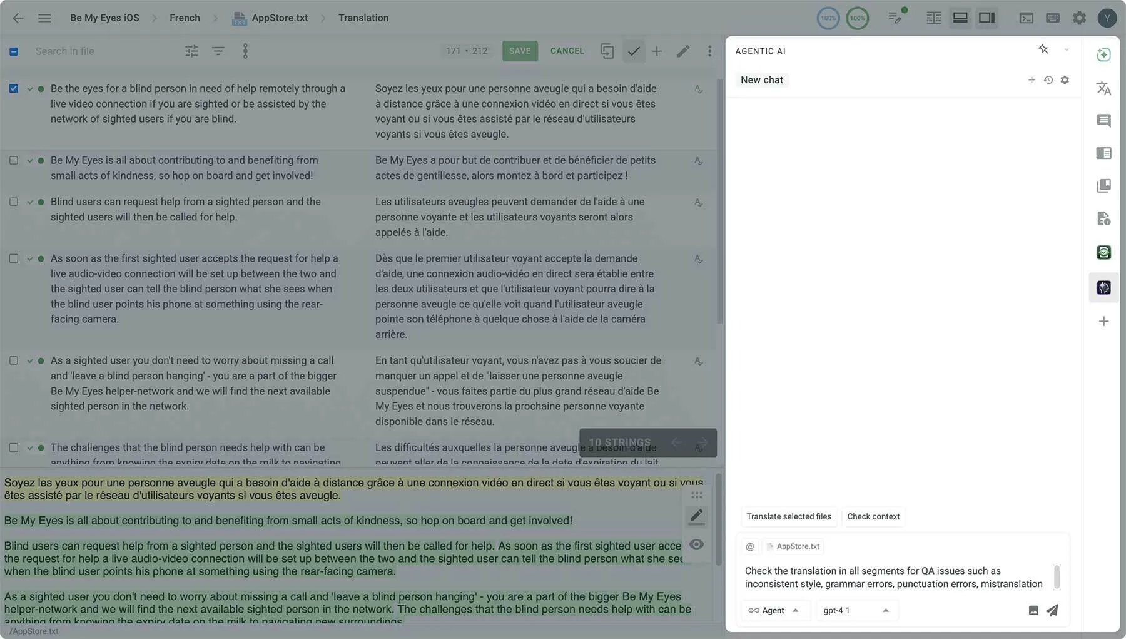Select the comments icon in right sidebar
The image size is (1126, 639).
pyautogui.click(x=1104, y=120)
